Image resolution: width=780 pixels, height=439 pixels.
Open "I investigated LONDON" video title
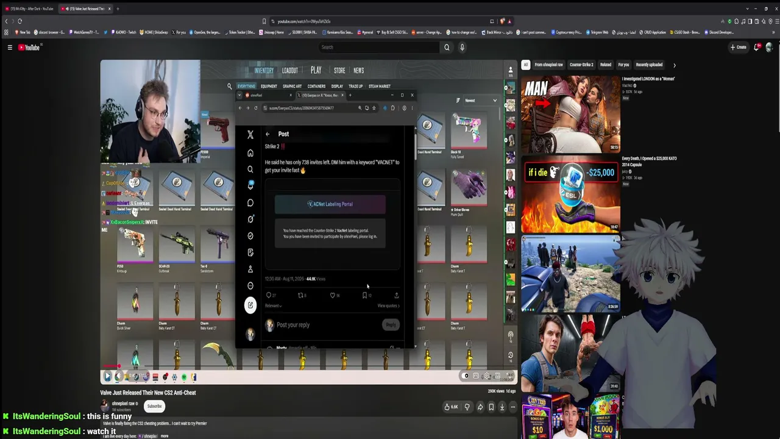point(648,79)
